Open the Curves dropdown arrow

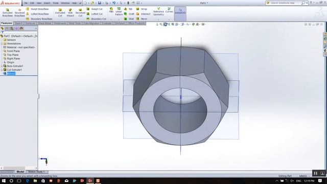169,19
